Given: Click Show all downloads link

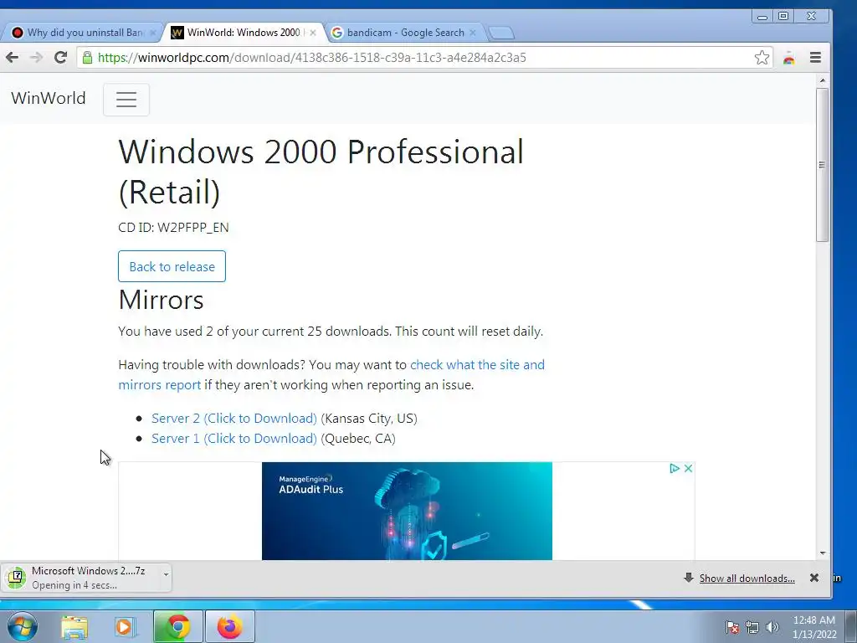Looking at the screenshot, I should (x=747, y=579).
